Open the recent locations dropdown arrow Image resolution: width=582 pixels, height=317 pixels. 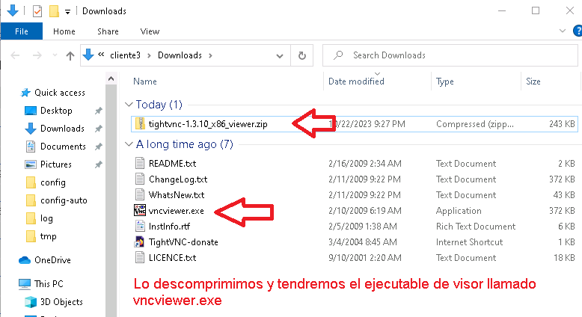pyautogui.click(x=55, y=55)
